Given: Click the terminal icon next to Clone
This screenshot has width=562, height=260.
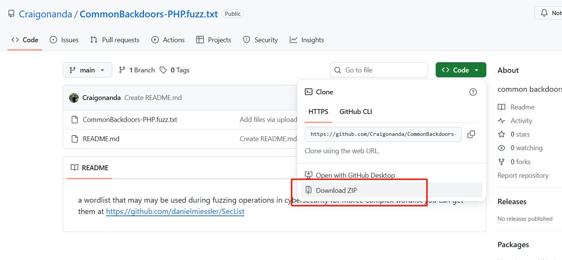Looking at the screenshot, I should [309, 92].
